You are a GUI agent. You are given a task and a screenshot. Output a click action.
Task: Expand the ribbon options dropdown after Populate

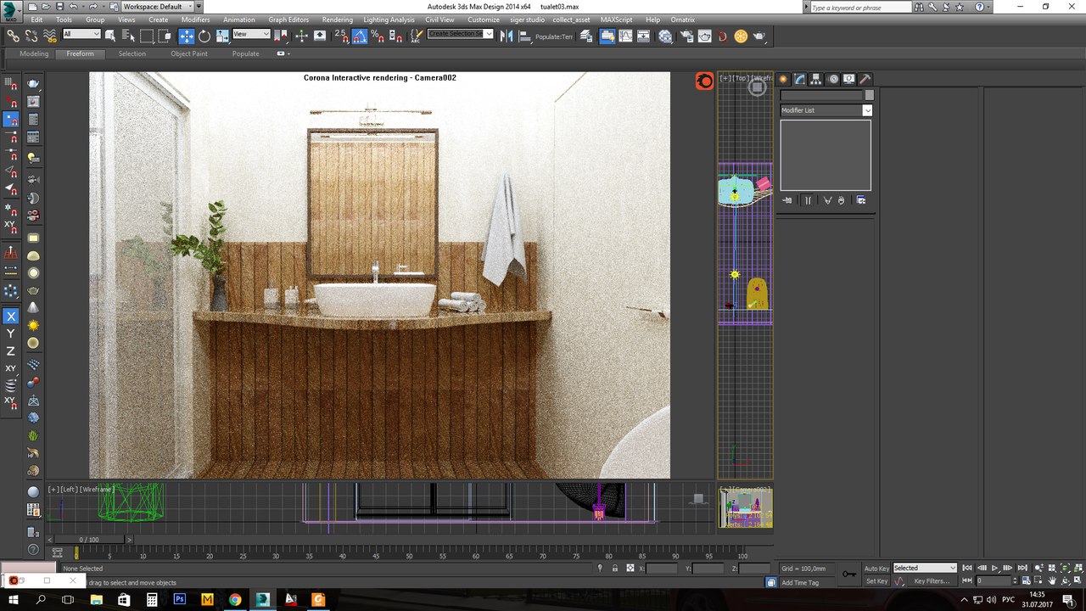point(283,53)
